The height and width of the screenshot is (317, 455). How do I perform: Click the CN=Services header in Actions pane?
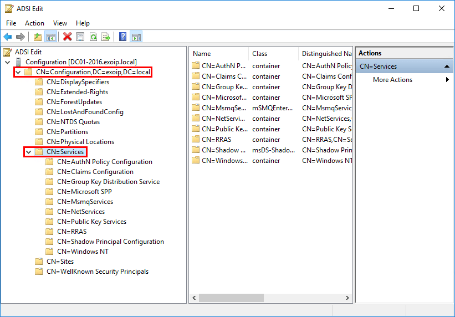tap(404, 67)
